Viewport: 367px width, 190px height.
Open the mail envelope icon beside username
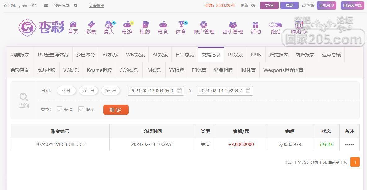point(46,6)
